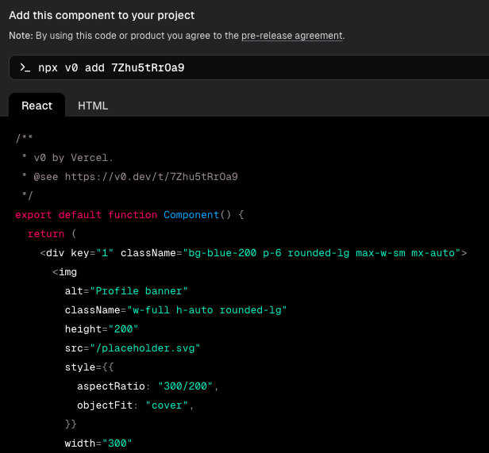Open the HTML tab
The width and height of the screenshot is (489, 453).
93,106
